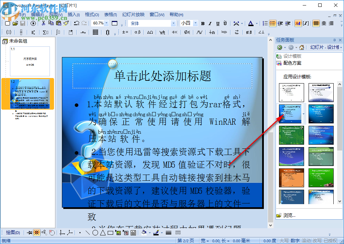Toggle bold formatting

click(203, 23)
